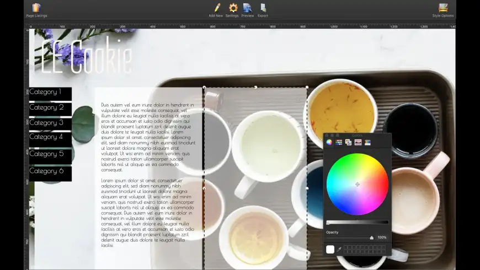Viewport: 480px width, 270px height.
Task: Switch to color sliders mode in Colors panel
Action: pos(339,142)
